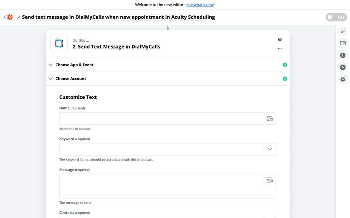This screenshot has width=350, height=218.
Task: Insert data using Name field icon
Action: (x=270, y=119)
